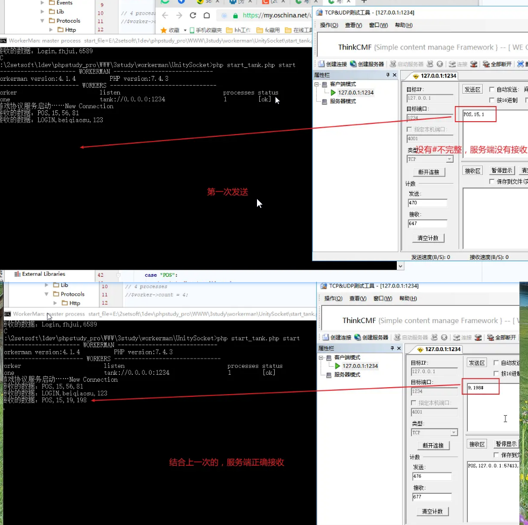Pin the 属性栏 panel in 470-sent window
528x525 pixels.
[x=388, y=75]
